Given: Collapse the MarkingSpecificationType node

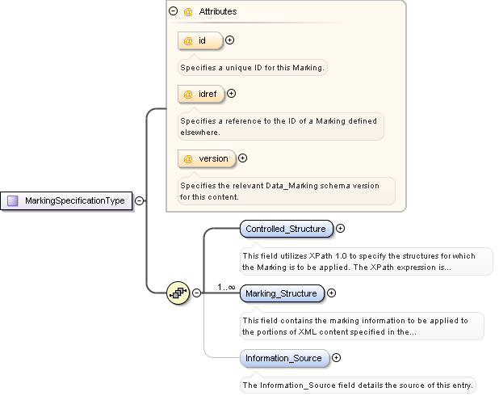Looking at the screenshot, I should tap(139, 200).
